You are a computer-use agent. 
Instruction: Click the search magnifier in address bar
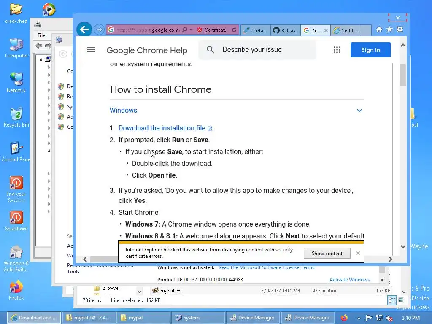[185, 30]
